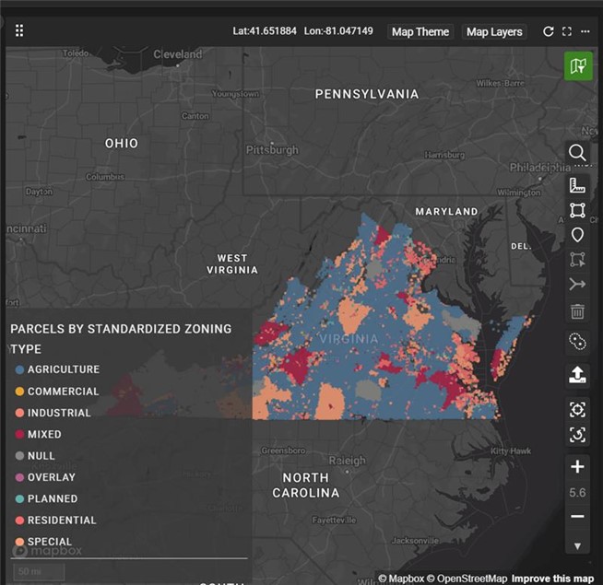
Task: Select the location pin marker tool
Action: tap(577, 235)
